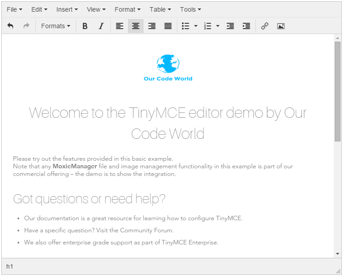345x278 pixels.
Task: Click the editor resize handle
Action: click(x=338, y=271)
